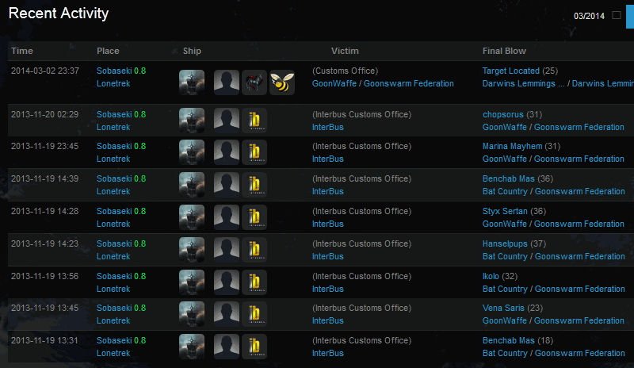This screenshot has width=634, height=368.
Task: Open chopsorus pilot link
Action: [x=503, y=114]
